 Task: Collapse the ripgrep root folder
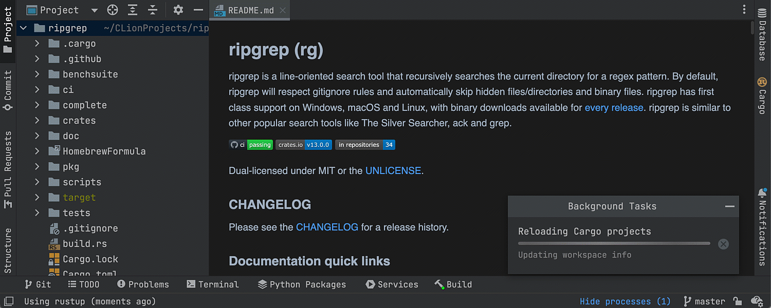point(23,28)
